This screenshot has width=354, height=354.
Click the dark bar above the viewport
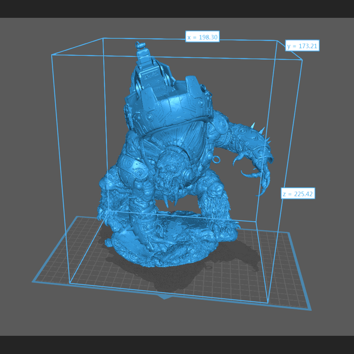coord(177,9)
